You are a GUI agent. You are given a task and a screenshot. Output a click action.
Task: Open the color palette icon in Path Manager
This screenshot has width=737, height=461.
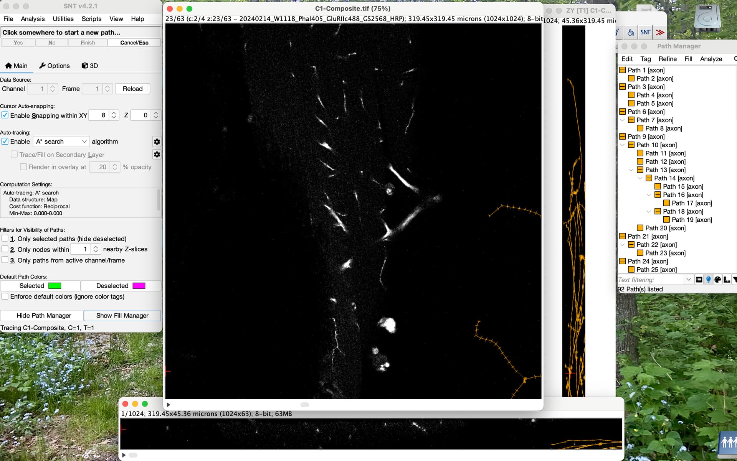click(717, 279)
